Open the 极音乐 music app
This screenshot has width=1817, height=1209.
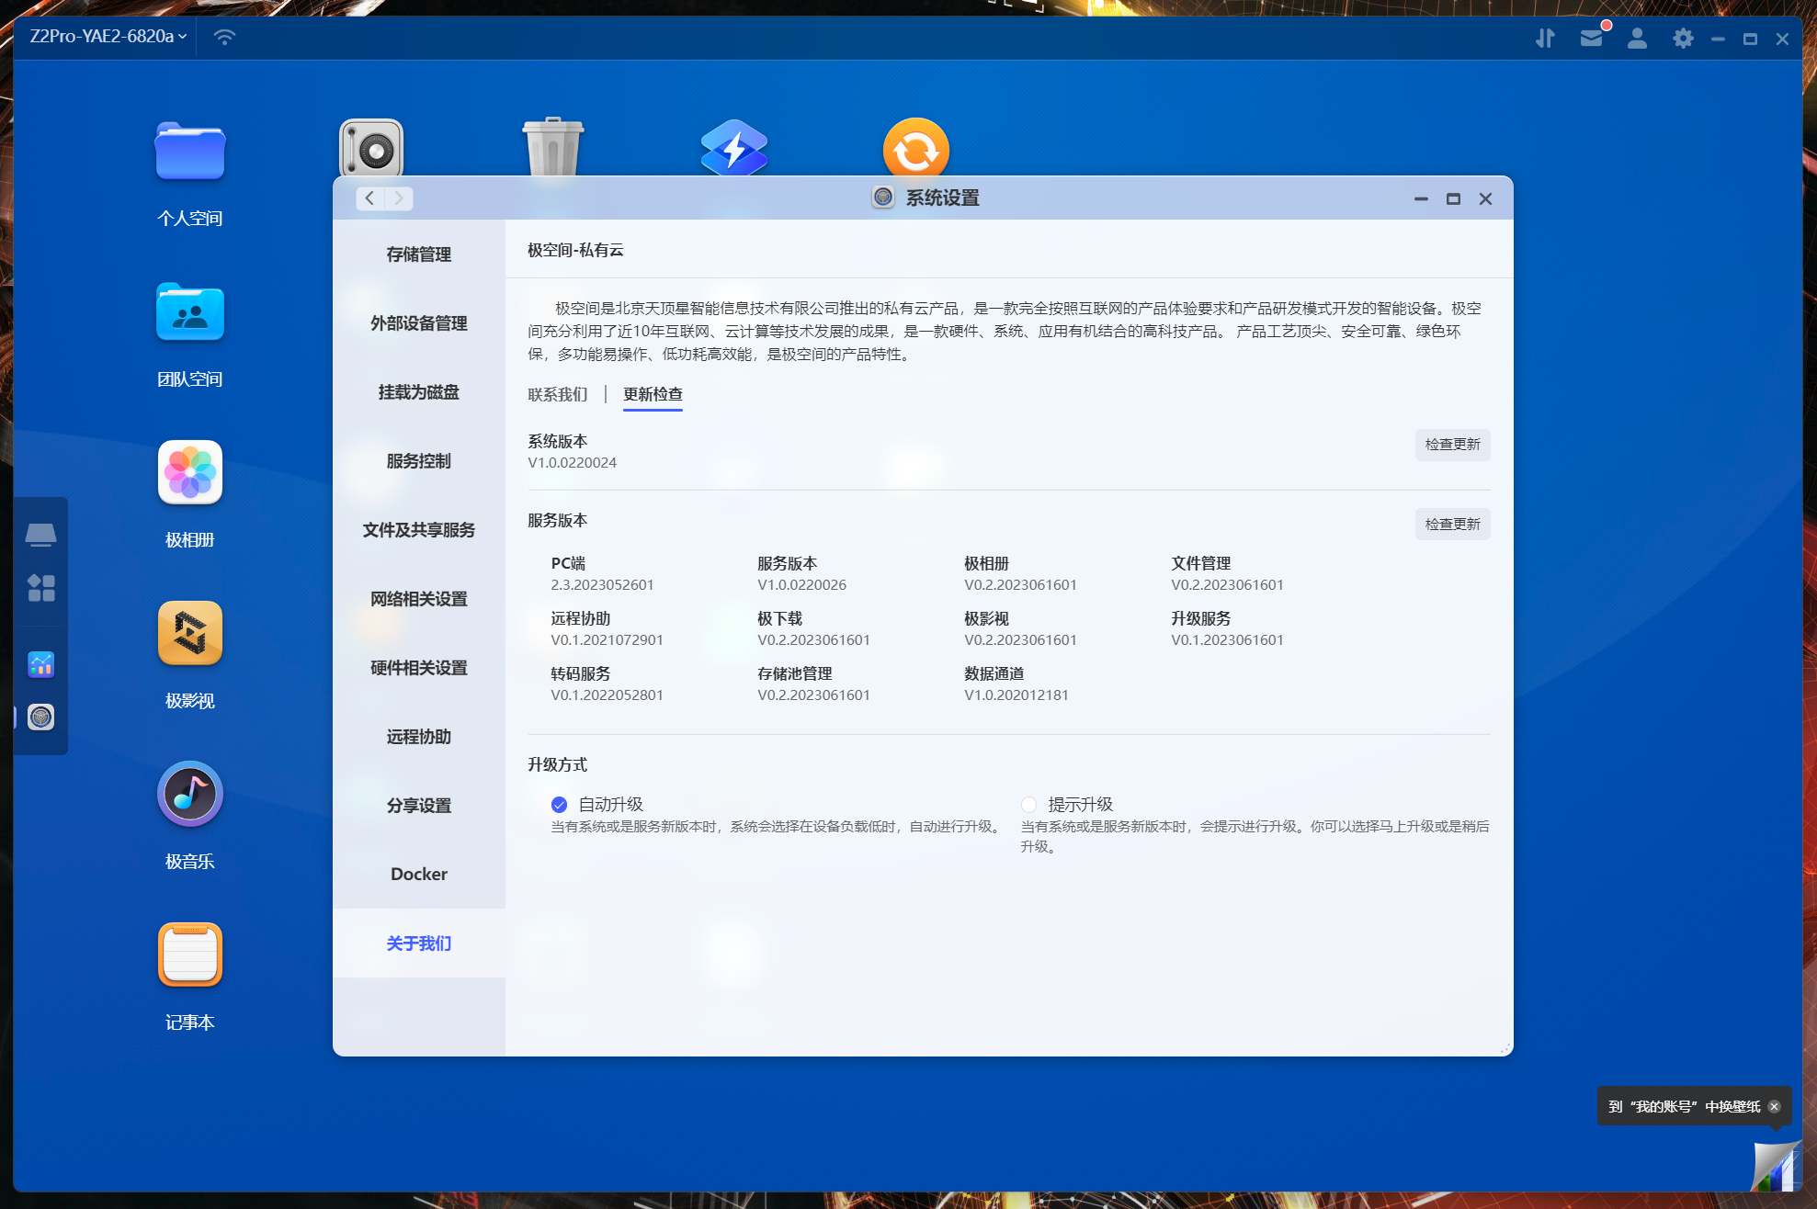[x=189, y=795]
